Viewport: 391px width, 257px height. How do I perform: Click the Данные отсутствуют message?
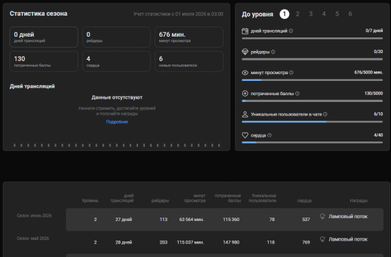click(117, 97)
